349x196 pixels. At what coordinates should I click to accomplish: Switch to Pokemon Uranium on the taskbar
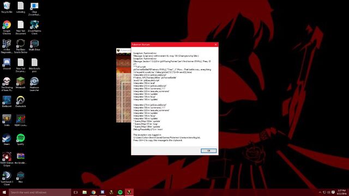tap(129, 192)
